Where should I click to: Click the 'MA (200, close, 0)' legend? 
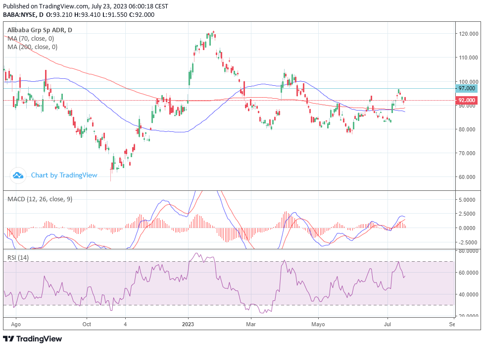click(32, 47)
